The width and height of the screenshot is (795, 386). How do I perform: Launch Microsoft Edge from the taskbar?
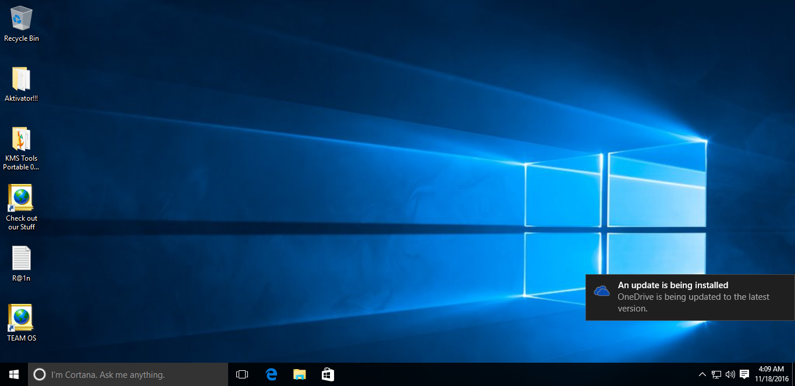click(x=271, y=374)
